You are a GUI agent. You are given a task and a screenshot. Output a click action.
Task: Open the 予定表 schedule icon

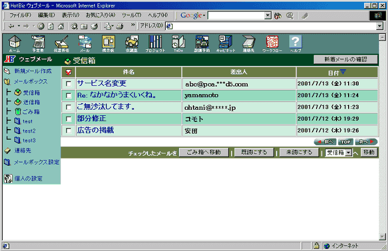click(38, 43)
